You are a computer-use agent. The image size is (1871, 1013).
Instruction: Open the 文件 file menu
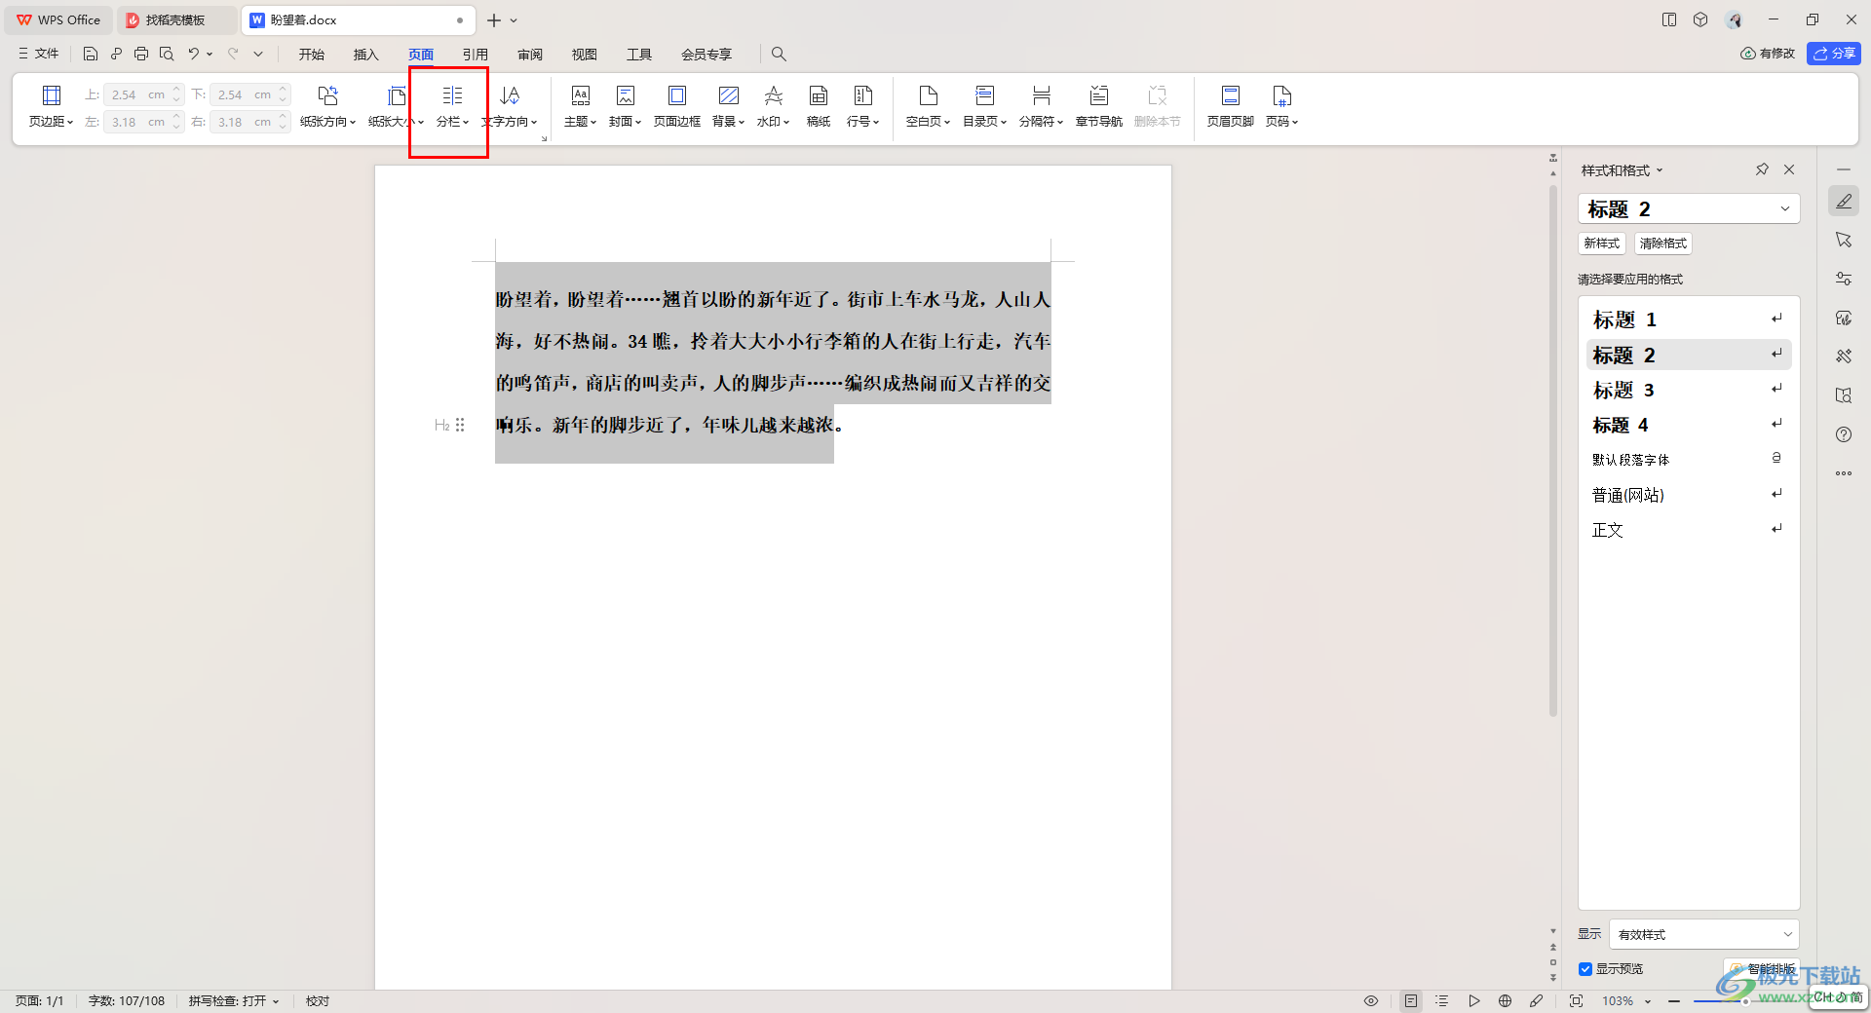pyautogui.click(x=39, y=54)
